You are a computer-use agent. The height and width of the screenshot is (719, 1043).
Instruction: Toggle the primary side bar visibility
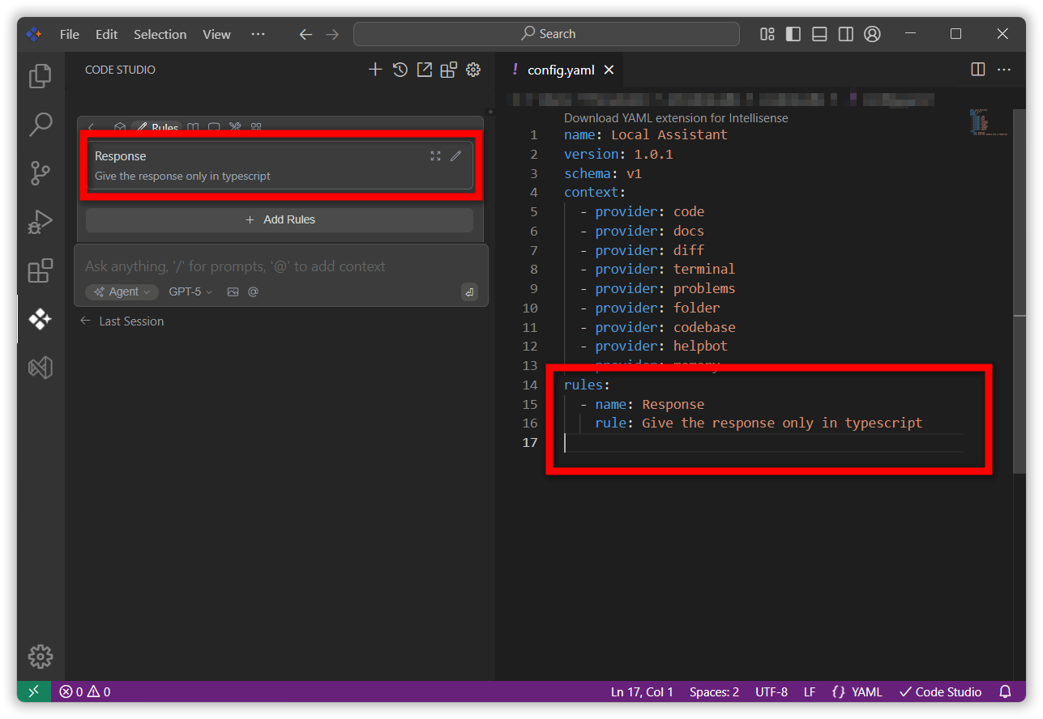click(793, 34)
